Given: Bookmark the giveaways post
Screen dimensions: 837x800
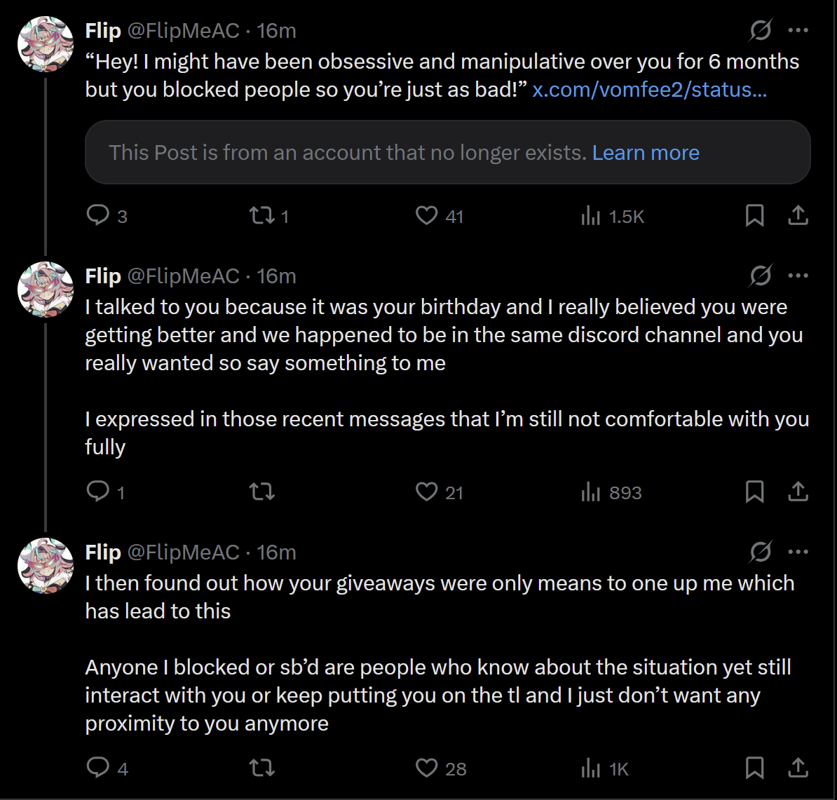Looking at the screenshot, I should 754,768.
